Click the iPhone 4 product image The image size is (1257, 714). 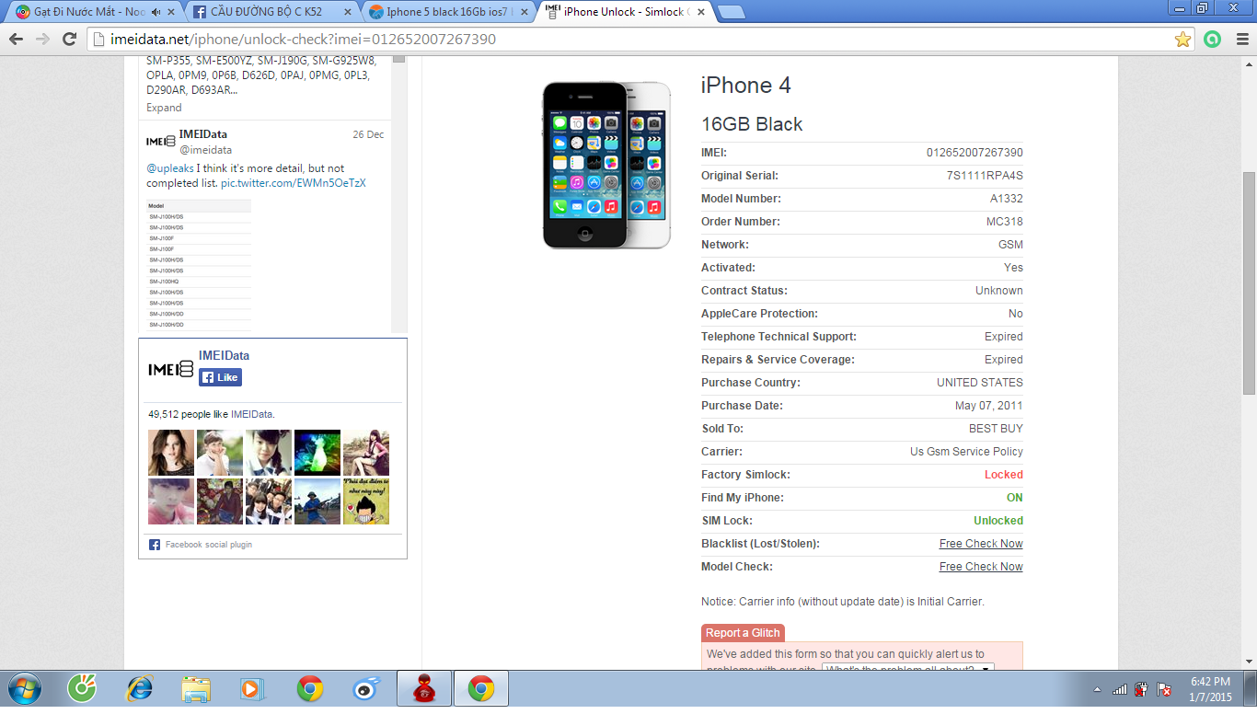(606, 165)
